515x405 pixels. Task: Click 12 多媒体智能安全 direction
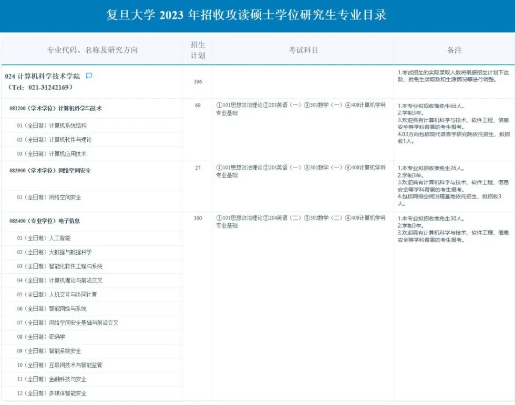click(52, 394)
